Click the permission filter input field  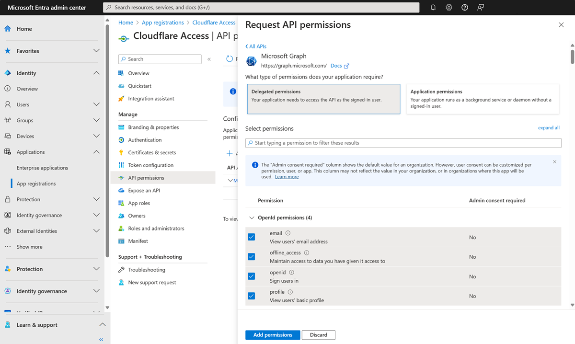pos(403,143)
